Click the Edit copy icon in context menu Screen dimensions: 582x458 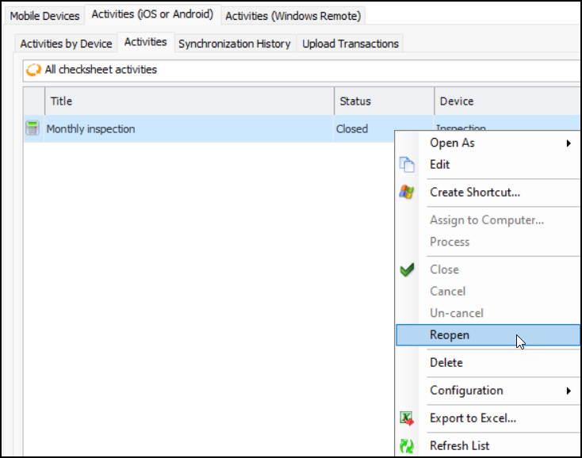[407, 165]
